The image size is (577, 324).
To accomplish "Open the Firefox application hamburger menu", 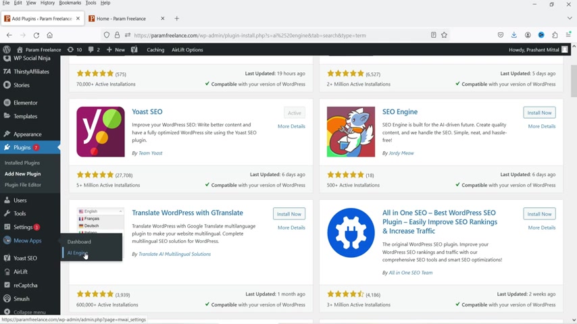I will 568,35.
